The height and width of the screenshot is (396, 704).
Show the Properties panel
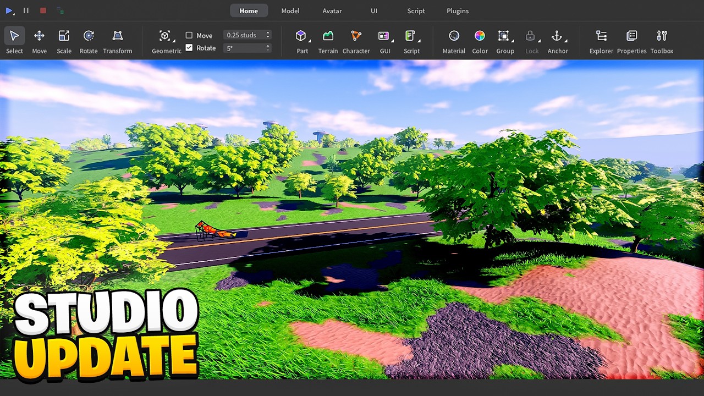tap(631, 41)
